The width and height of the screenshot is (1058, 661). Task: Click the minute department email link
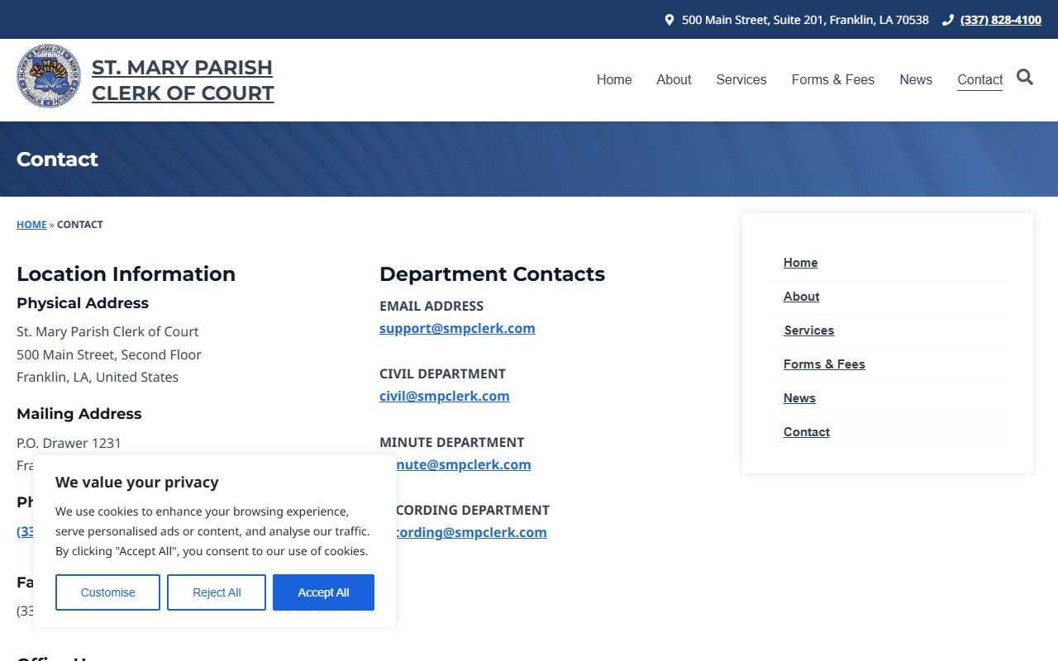coord(464,464)
